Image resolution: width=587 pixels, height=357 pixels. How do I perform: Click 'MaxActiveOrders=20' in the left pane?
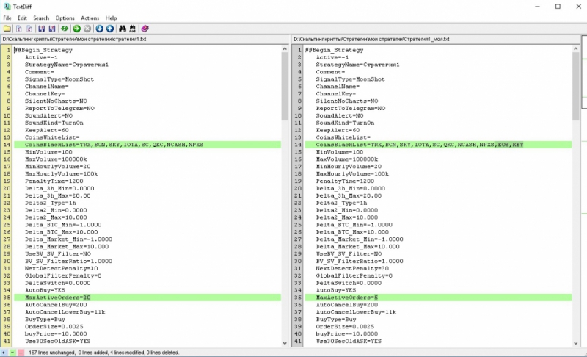[58, 297]
